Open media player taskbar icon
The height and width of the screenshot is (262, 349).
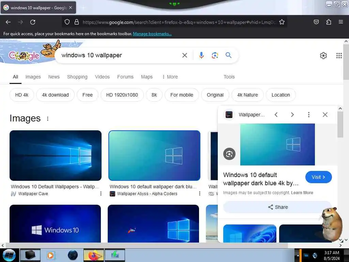coord(50,255)
